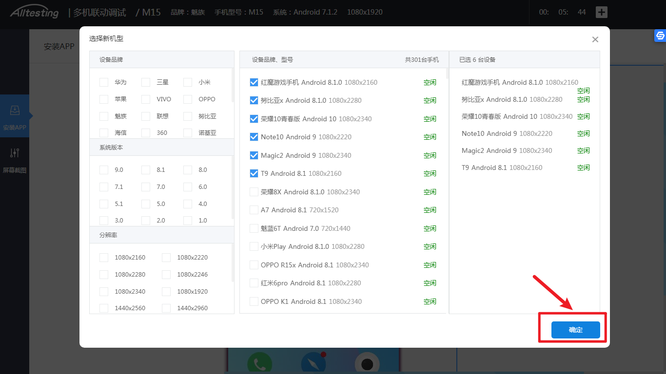This screenshot has width=666, height=374.
Task: Check the 1080x2340 resolution filter
Action: pos(104,292)
